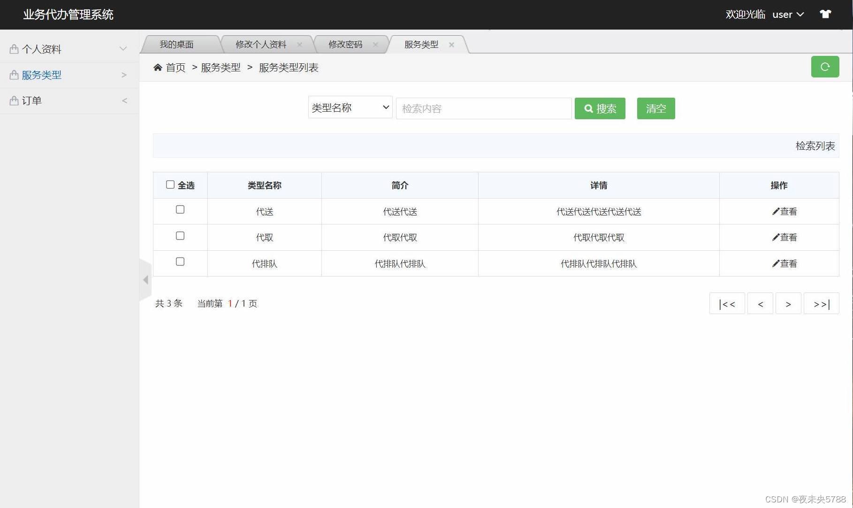
Task: Click the 代排队代排队代排队 details cell
Action: (599, 264)
